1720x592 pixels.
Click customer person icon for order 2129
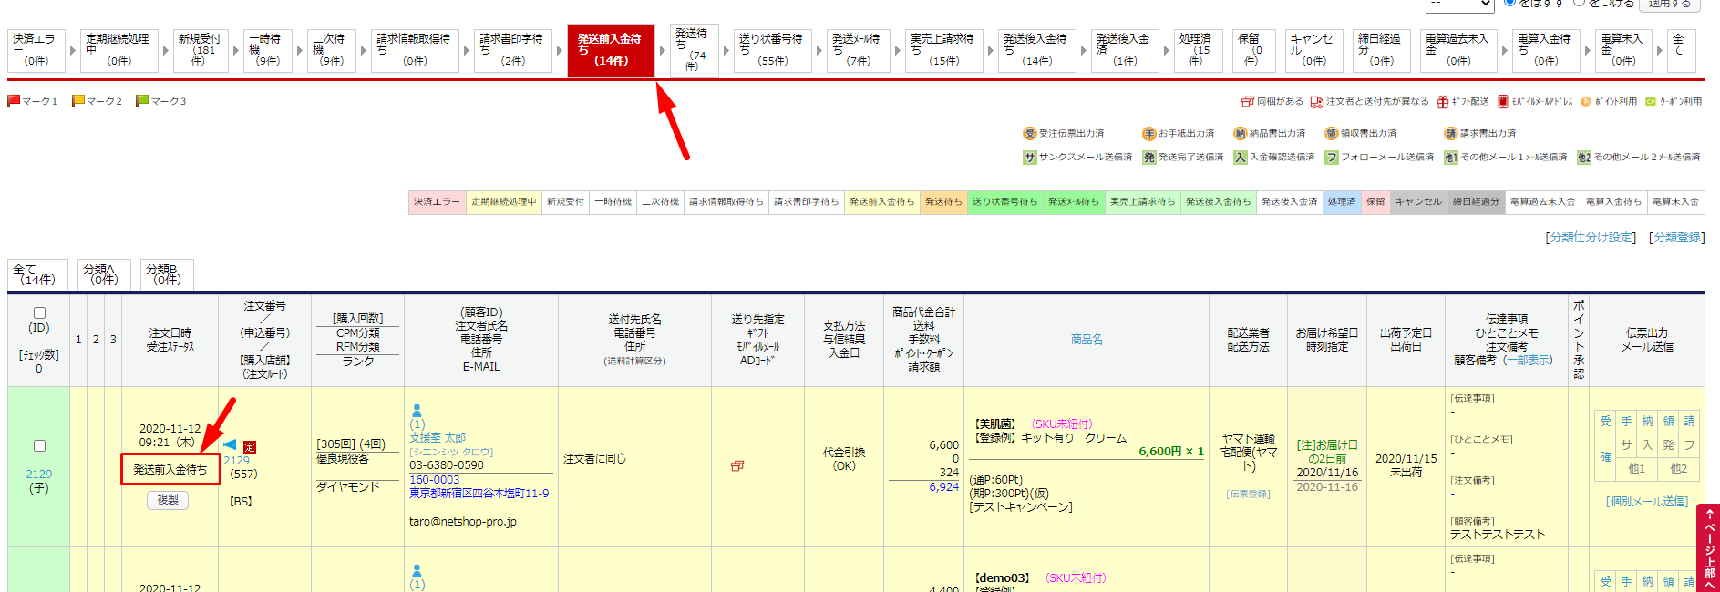click(x=417, y=411)
